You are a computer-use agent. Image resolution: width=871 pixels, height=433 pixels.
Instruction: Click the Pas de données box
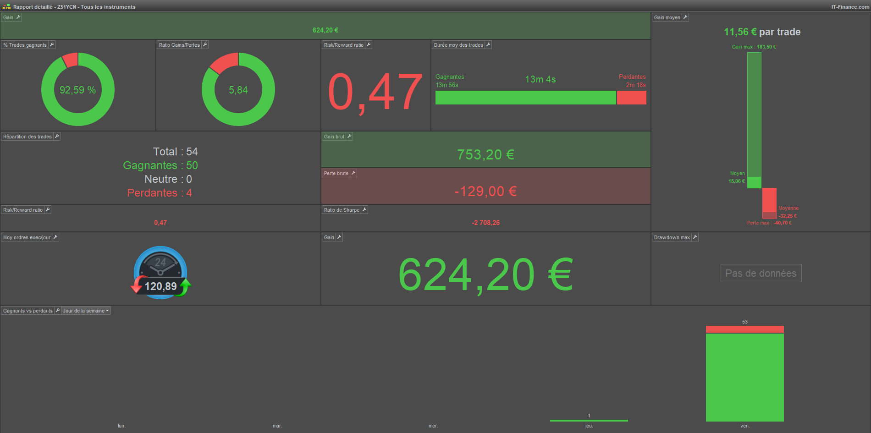click(761, 273)
